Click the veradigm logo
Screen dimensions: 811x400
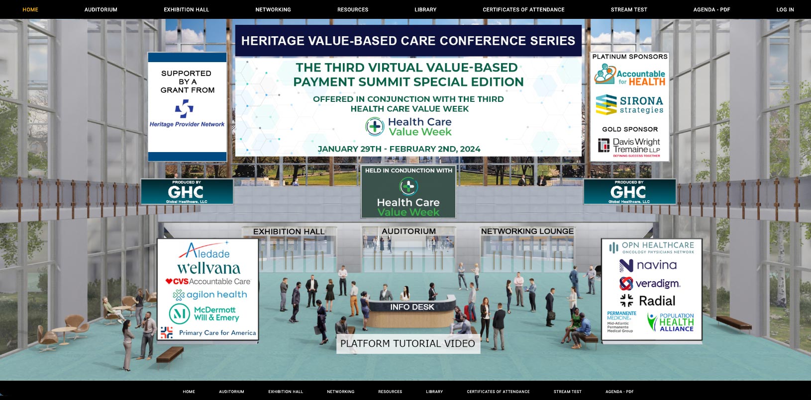(650, 283)
